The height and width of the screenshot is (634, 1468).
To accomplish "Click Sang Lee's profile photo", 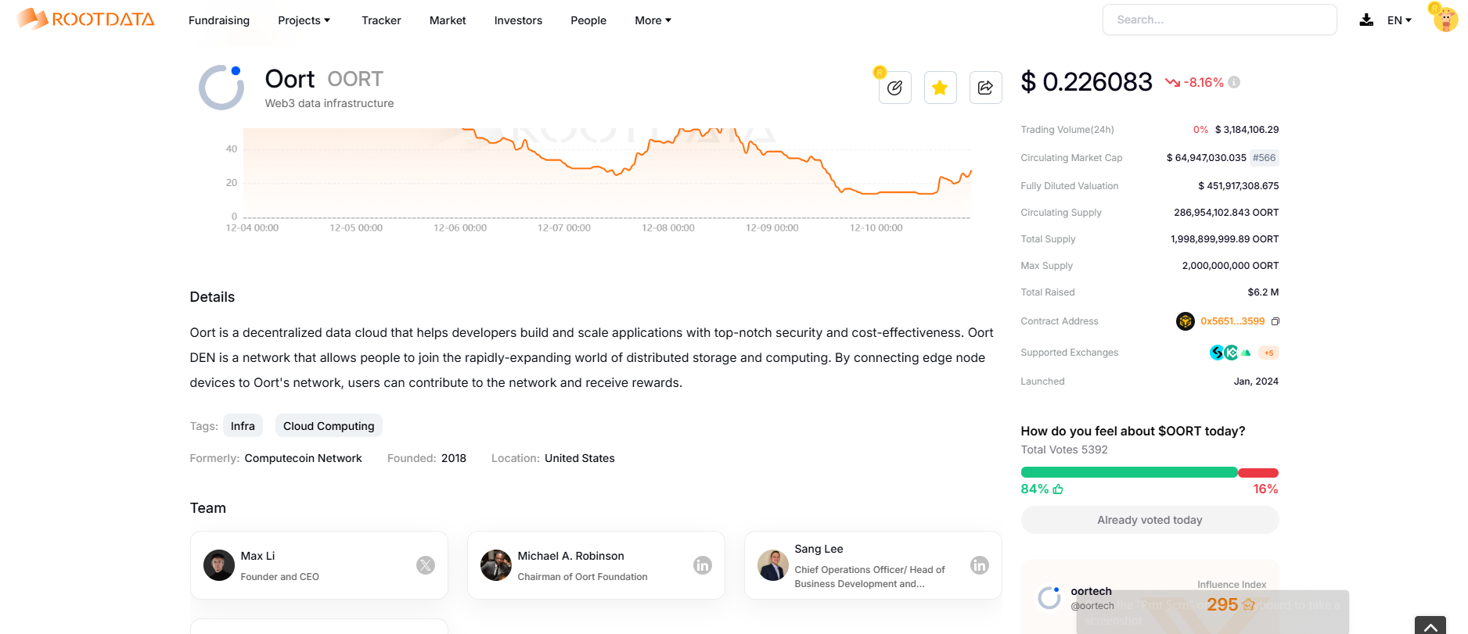I will pyautogui.click(x=773, y=565).
